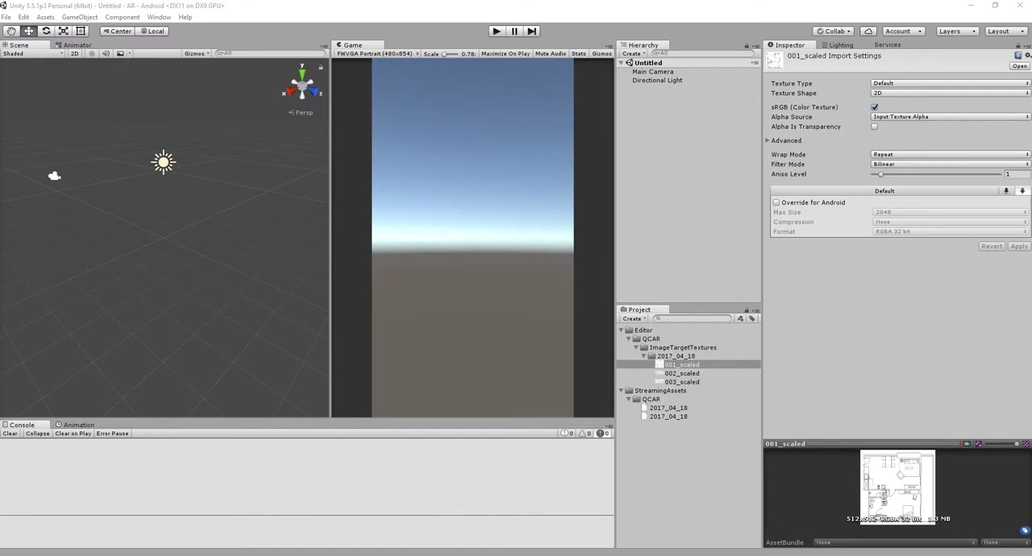Open the Texture Type dropdown
The image size is (1032, 556).
[x=951, y=83]
